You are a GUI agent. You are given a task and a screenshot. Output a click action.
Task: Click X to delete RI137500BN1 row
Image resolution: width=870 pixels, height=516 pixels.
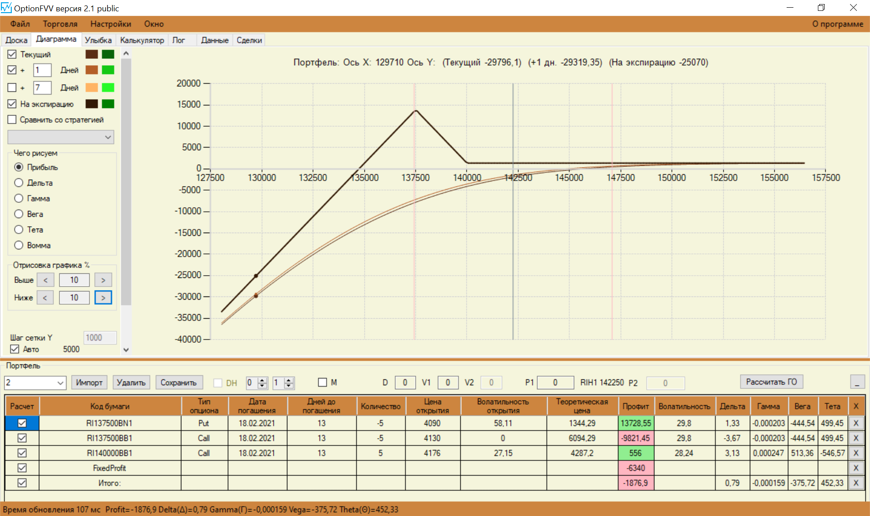pyautogui.click(x=855, y=423)
